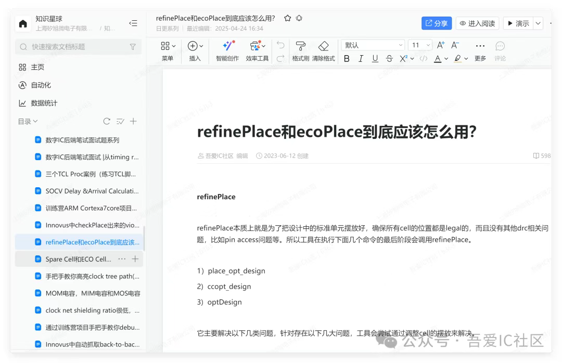Screen dimensions: 562x363
Task: Open the 插入 insert dropdown
Action: tap(195, 50)
